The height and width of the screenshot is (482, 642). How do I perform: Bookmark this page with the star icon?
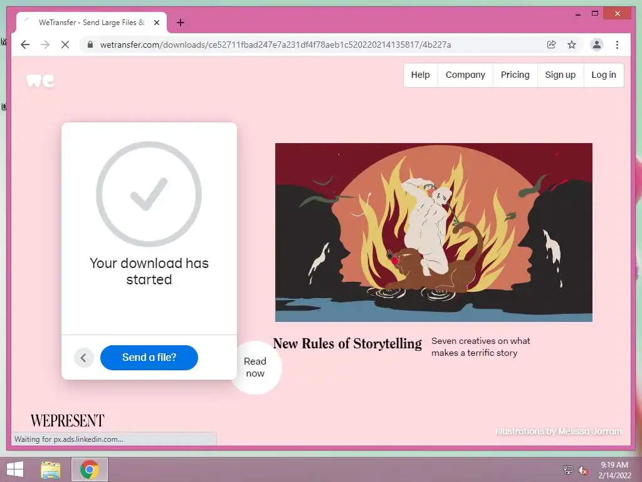[572, 45]
